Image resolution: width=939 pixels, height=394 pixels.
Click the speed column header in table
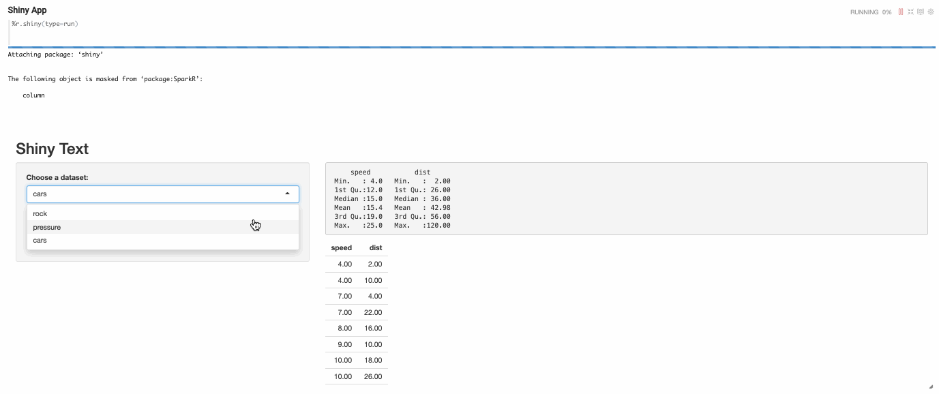(341, 248)
